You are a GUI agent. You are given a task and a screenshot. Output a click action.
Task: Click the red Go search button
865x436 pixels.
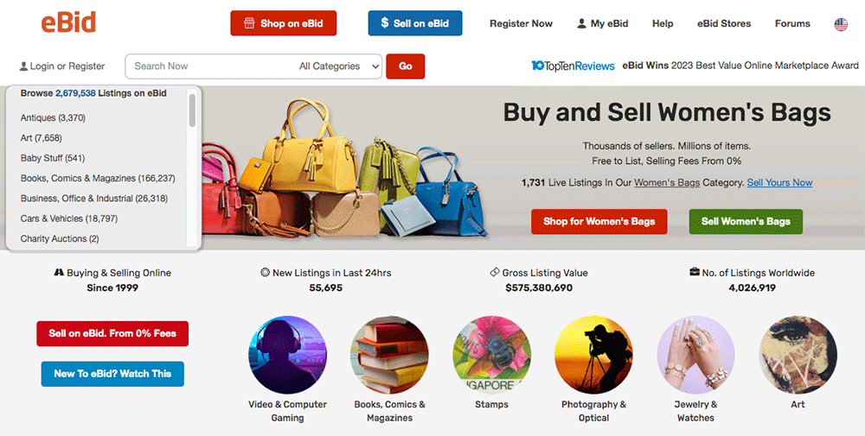(406, 66)
